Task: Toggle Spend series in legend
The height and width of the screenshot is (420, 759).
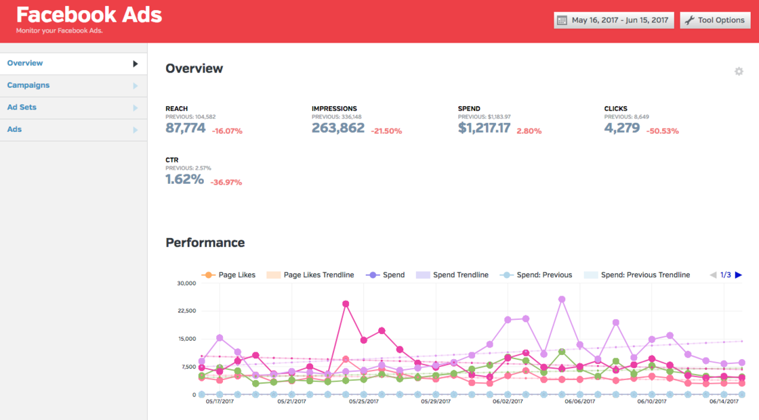Action: pyautogui.click(x=386, y=275)
